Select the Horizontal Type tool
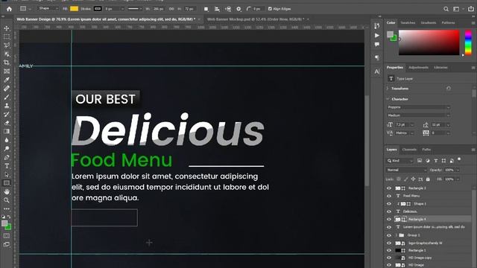The height and width of the screenshot is (268, 477). pyautogui.click(x=7, y=166)
